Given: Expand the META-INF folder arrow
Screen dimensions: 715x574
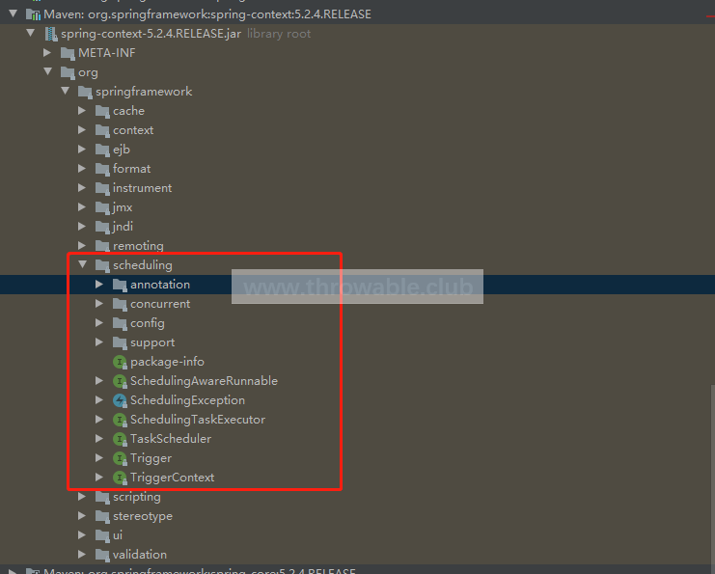Looking at the screenshot, I should click(x=47, y=53).
